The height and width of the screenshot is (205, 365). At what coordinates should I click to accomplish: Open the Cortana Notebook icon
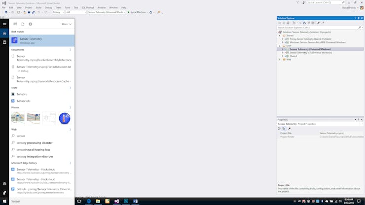click(x=4, y=42)
